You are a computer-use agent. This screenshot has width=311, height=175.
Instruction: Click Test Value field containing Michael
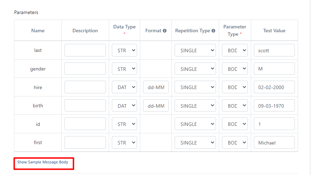coord(274,142)
